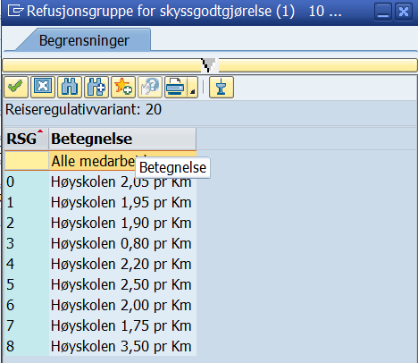Click RSG cell with value 7
This screenshot has height=363, width=418.
click(x=27, y=325)
